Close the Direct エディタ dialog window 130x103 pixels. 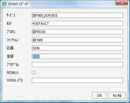click(x=122, y=3)
